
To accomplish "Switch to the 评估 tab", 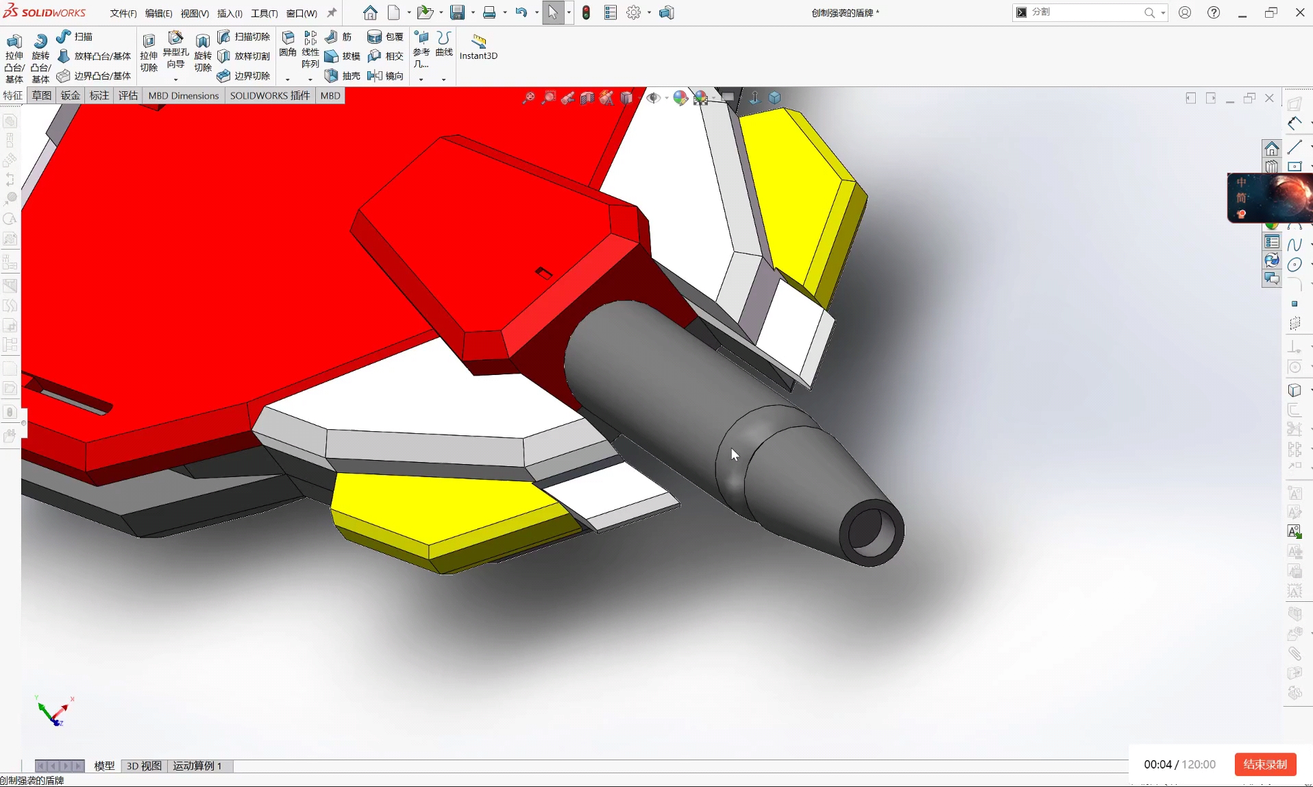I will click(x=128, y=95).
